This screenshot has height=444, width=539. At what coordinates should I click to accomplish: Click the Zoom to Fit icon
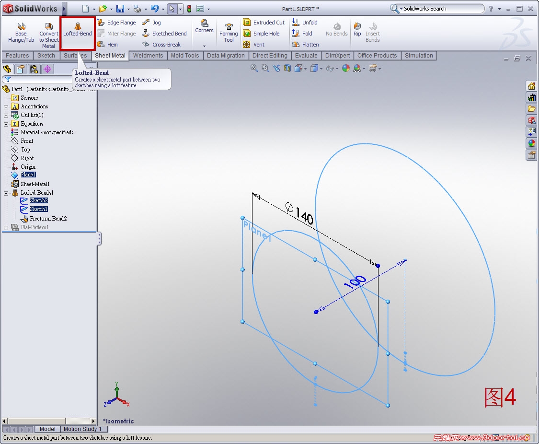point(254,68)
